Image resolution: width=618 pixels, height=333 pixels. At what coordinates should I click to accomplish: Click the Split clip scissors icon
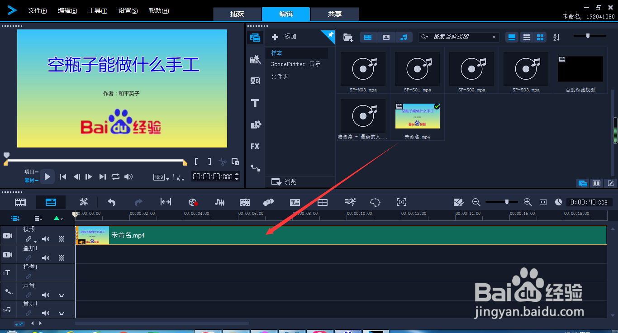click(222, 162)
